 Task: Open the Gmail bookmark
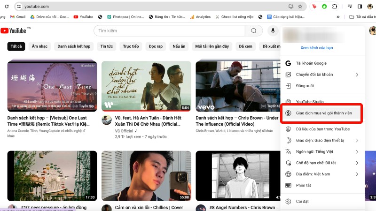(x=18, y=17)
